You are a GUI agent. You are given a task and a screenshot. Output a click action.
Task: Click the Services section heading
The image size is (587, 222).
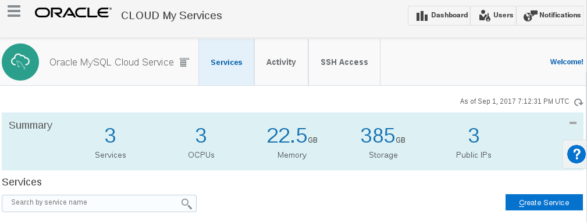[x=22, y=182]
